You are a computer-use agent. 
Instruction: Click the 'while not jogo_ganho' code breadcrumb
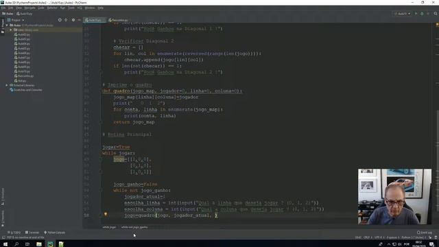coord(134,227)
